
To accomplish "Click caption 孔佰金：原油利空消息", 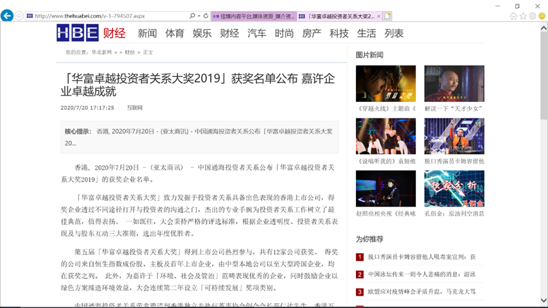I will point(454,214).
